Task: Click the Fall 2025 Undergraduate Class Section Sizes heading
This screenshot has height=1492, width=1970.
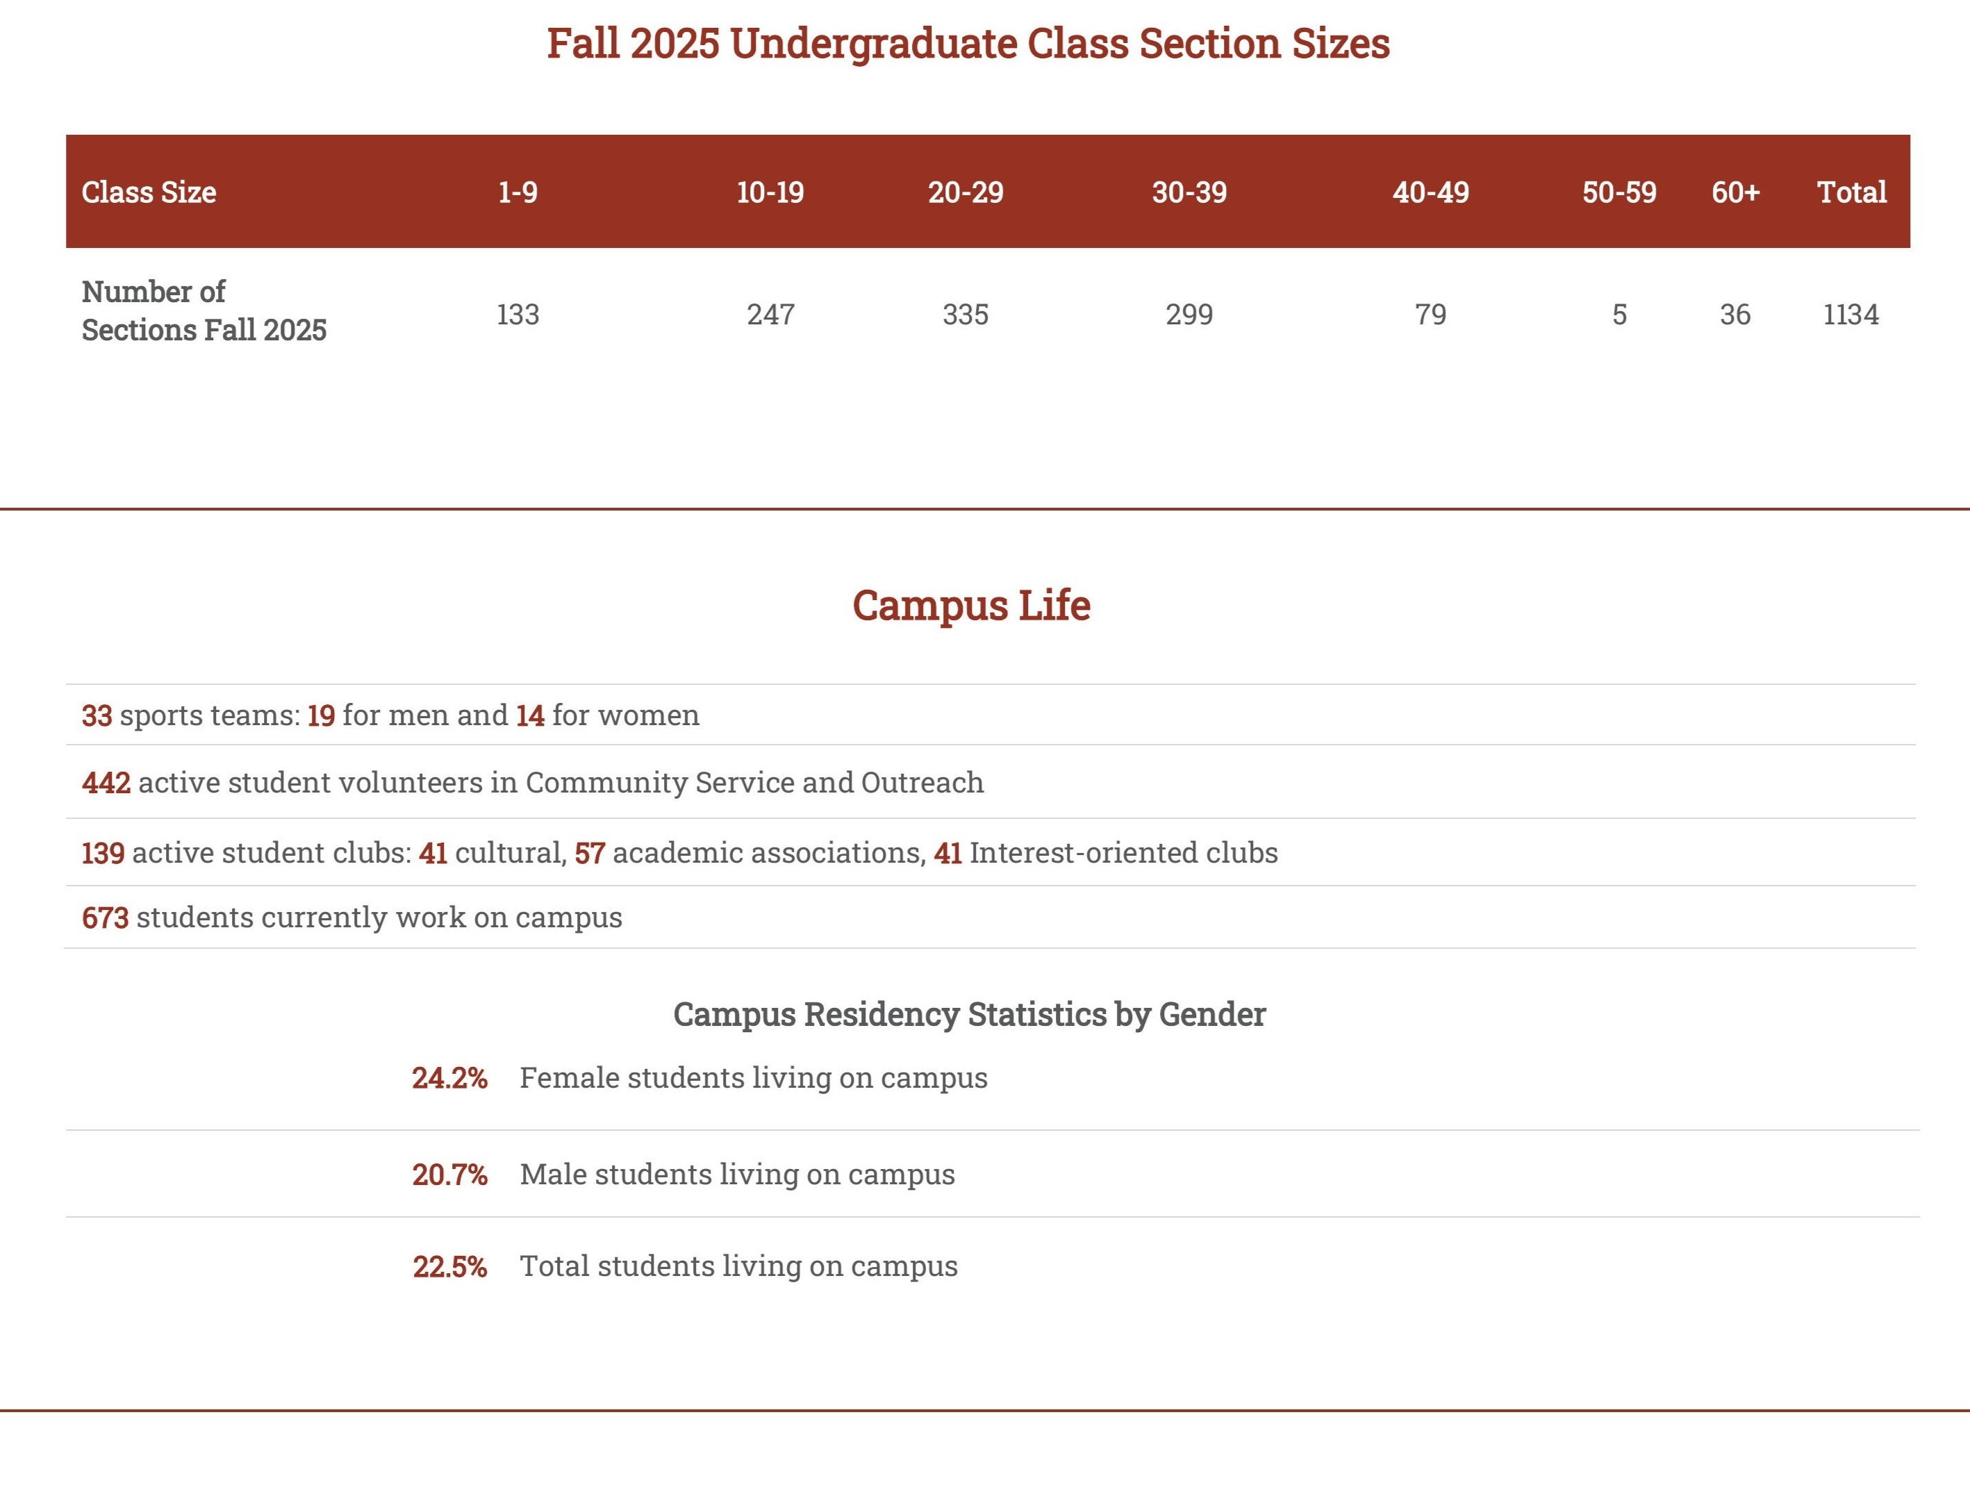Action: (x=968, y=44)
